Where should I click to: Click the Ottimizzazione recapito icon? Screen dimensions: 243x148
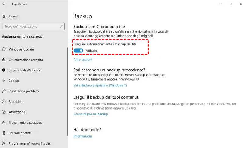pyautogui.click(x=4, y=60)
